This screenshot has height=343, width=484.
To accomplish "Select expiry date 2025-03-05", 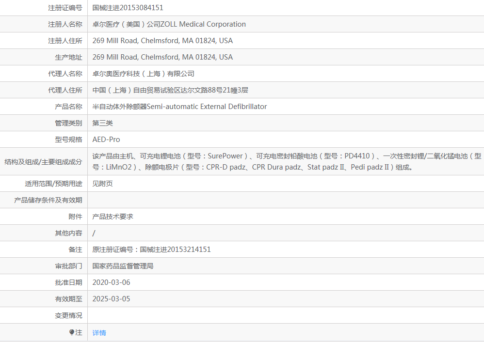I will coord(111,299).
